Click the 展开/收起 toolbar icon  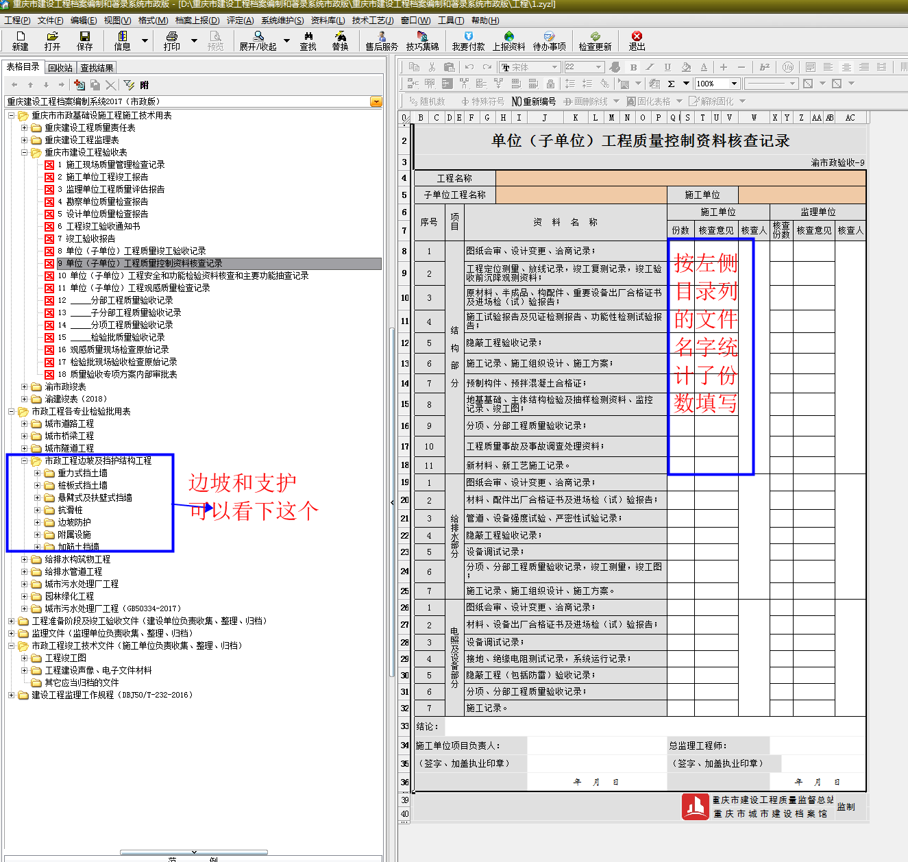click(258, 41)
